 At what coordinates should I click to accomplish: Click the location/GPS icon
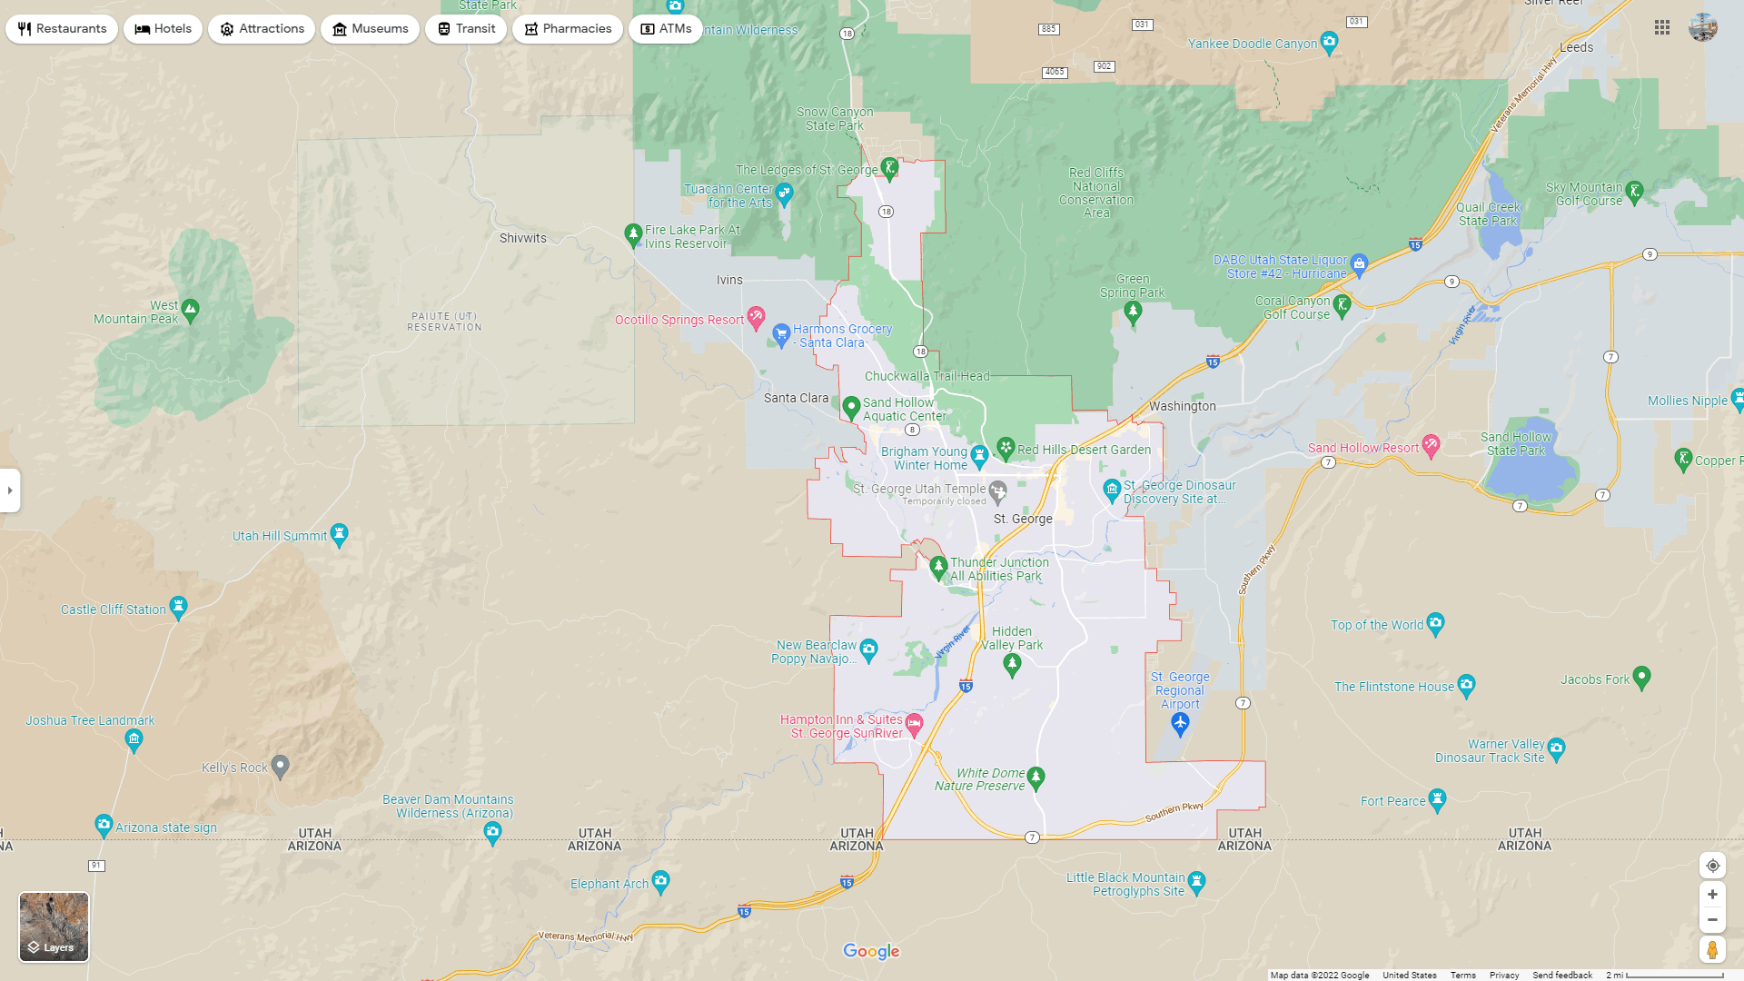click(1711, 865)
